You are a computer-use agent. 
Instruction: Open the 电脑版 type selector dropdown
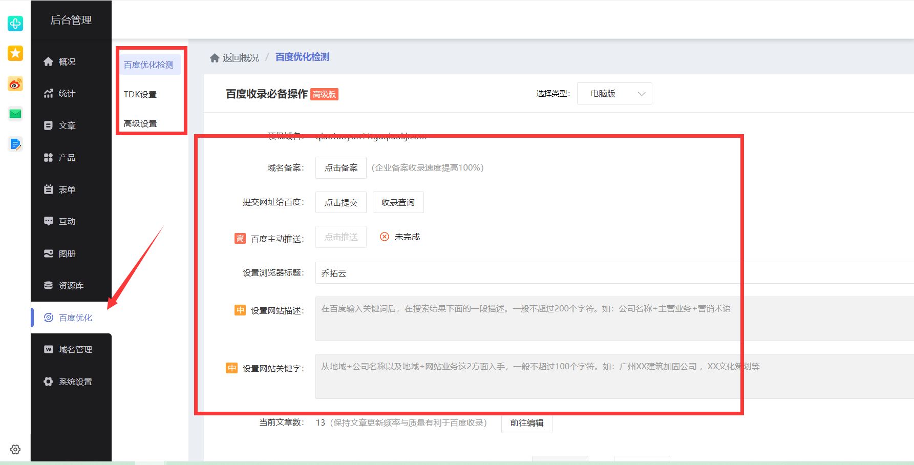pos(614,93)
